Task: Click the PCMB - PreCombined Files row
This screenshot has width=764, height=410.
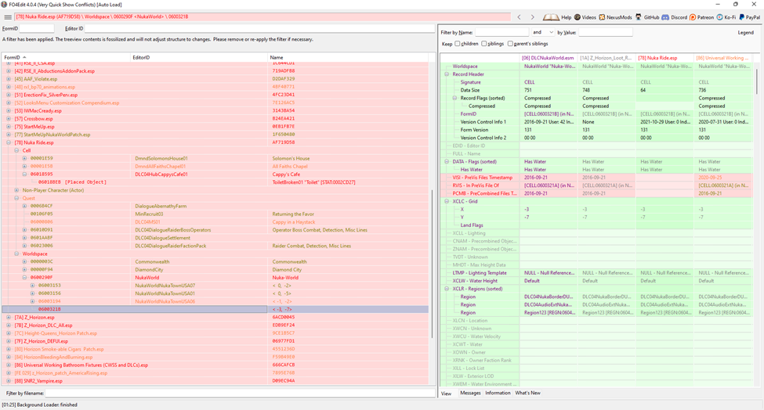Action: (x=596, y=193)
